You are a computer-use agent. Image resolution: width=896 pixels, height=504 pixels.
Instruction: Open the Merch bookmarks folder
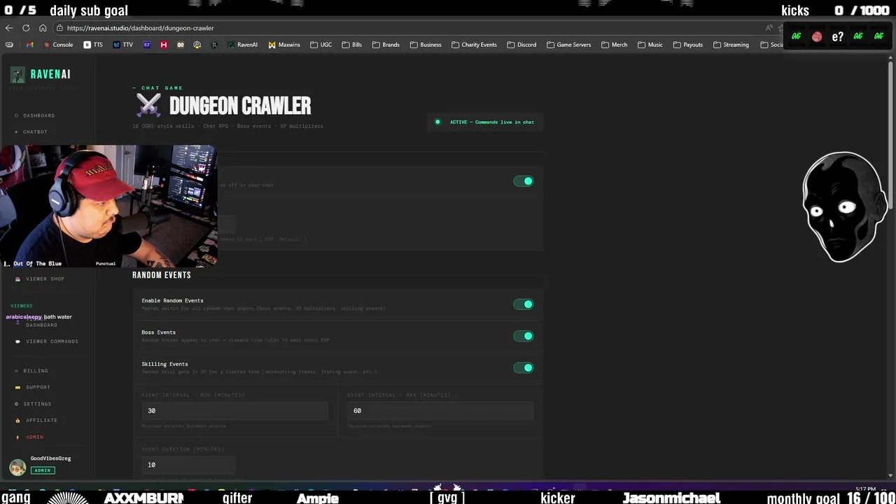(x=615, y=45)
